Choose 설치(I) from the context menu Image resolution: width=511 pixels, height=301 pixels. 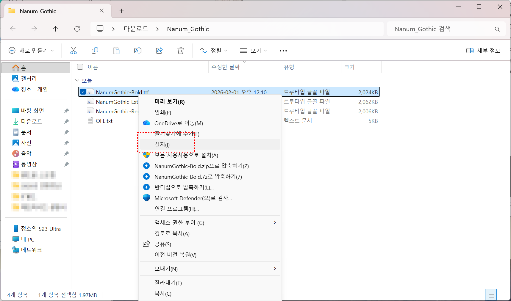210,144
